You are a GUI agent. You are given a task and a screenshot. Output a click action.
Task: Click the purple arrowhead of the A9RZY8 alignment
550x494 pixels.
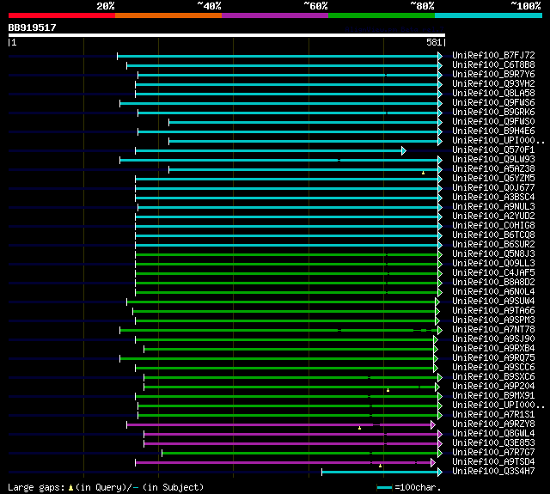433,425
